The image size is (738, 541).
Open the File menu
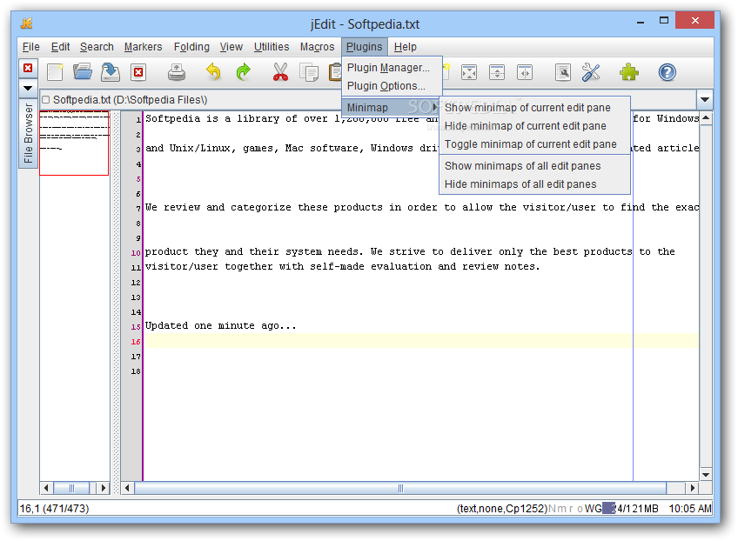point(31,47)
